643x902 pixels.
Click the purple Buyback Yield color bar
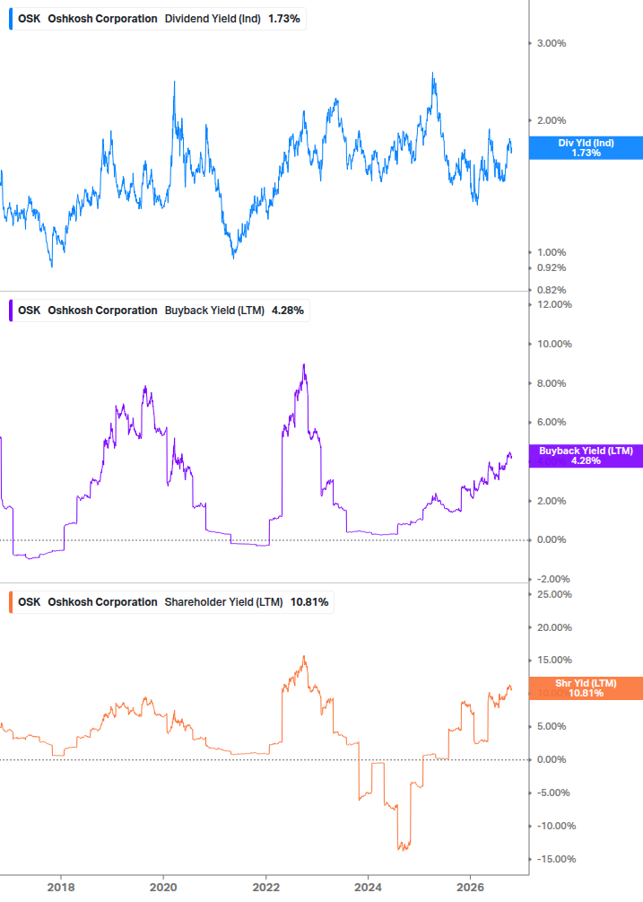(11, 311)
